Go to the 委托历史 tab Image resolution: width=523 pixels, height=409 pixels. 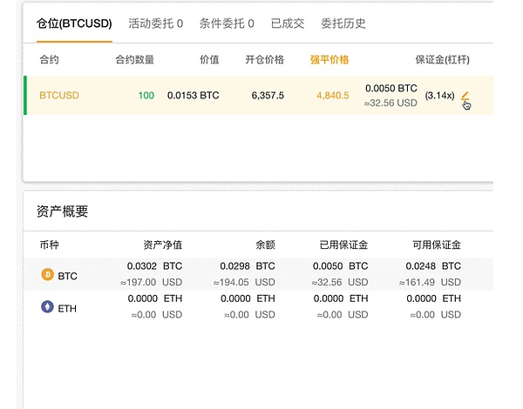point(343,23)
